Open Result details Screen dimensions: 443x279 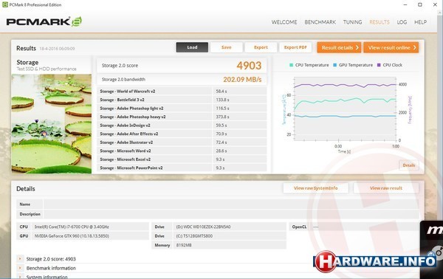(339, 47)
